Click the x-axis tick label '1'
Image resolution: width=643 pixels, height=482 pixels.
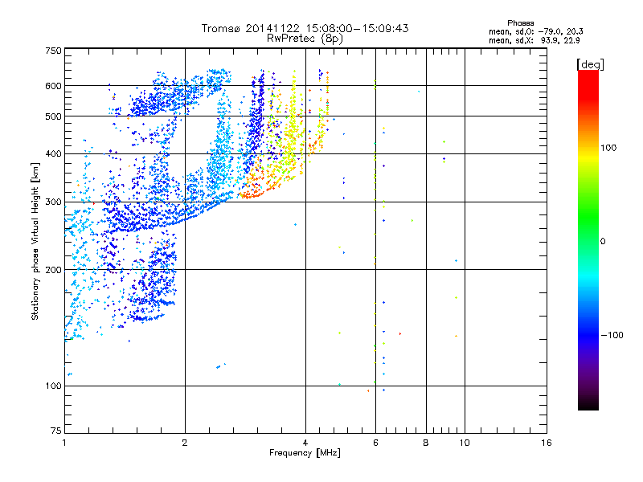64,443
